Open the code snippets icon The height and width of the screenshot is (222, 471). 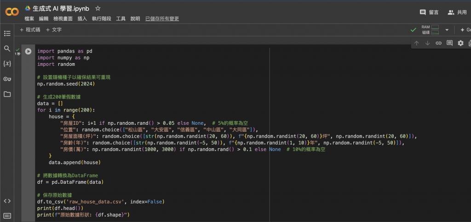pos(7,201)
